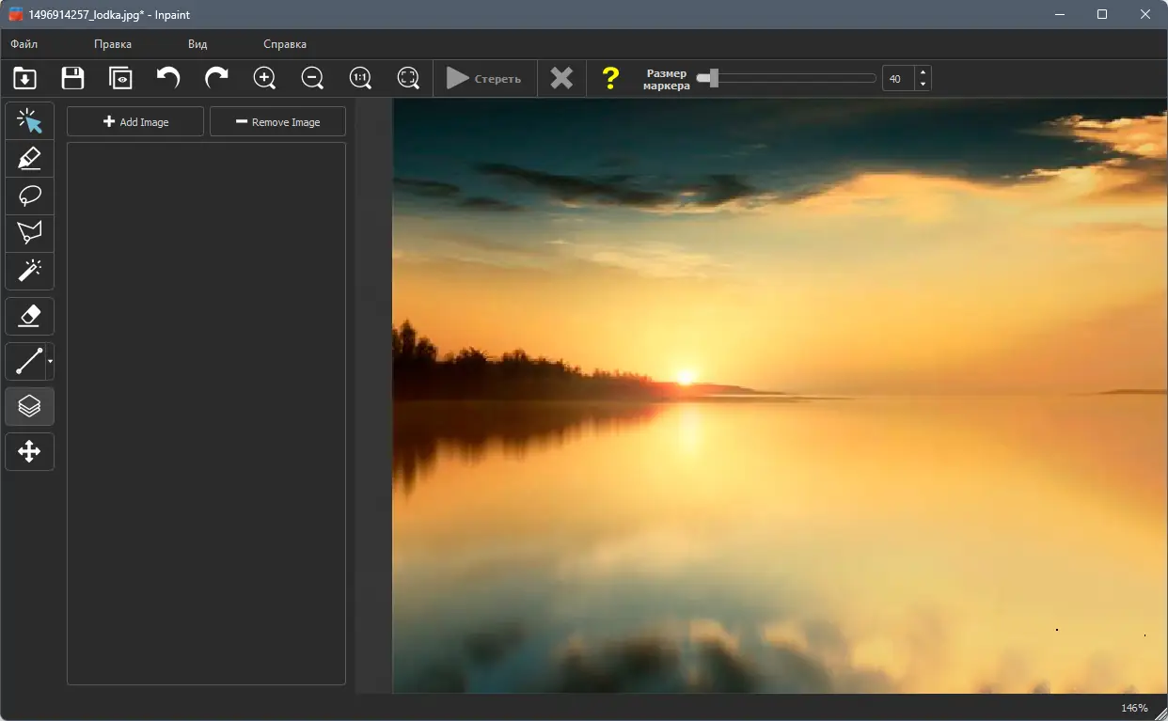Toggle the original image preview icon
1168x721 pixels.
120,78
